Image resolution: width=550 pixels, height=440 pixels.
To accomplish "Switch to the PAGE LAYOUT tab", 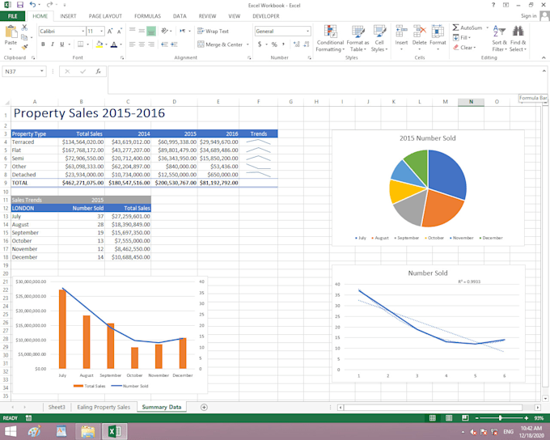I will point(105,16).
